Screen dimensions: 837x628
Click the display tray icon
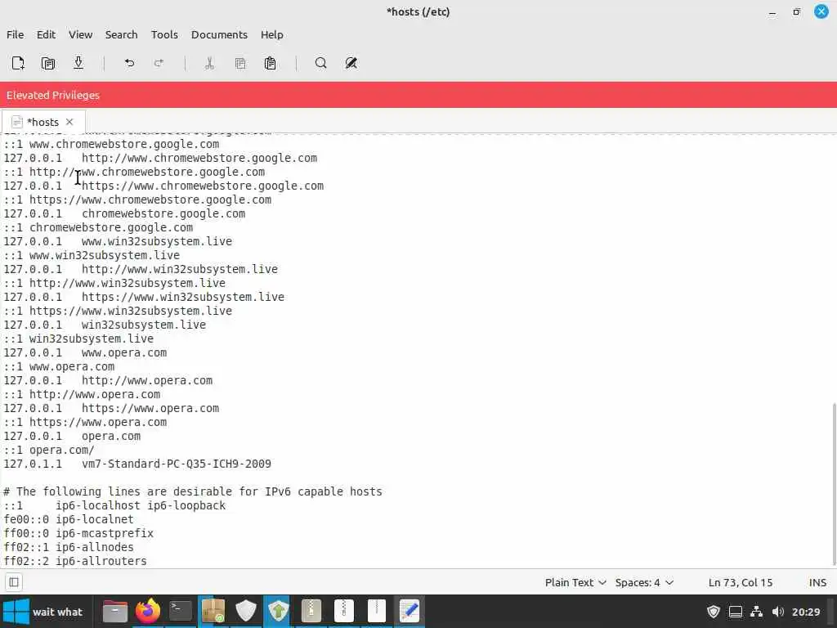point(736,612)
